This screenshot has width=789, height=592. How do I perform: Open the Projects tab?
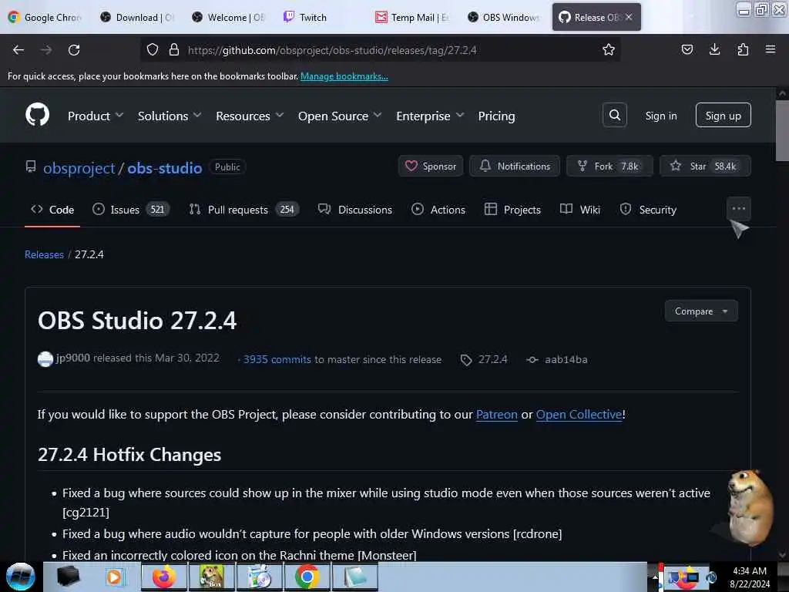tap(512, 210)
